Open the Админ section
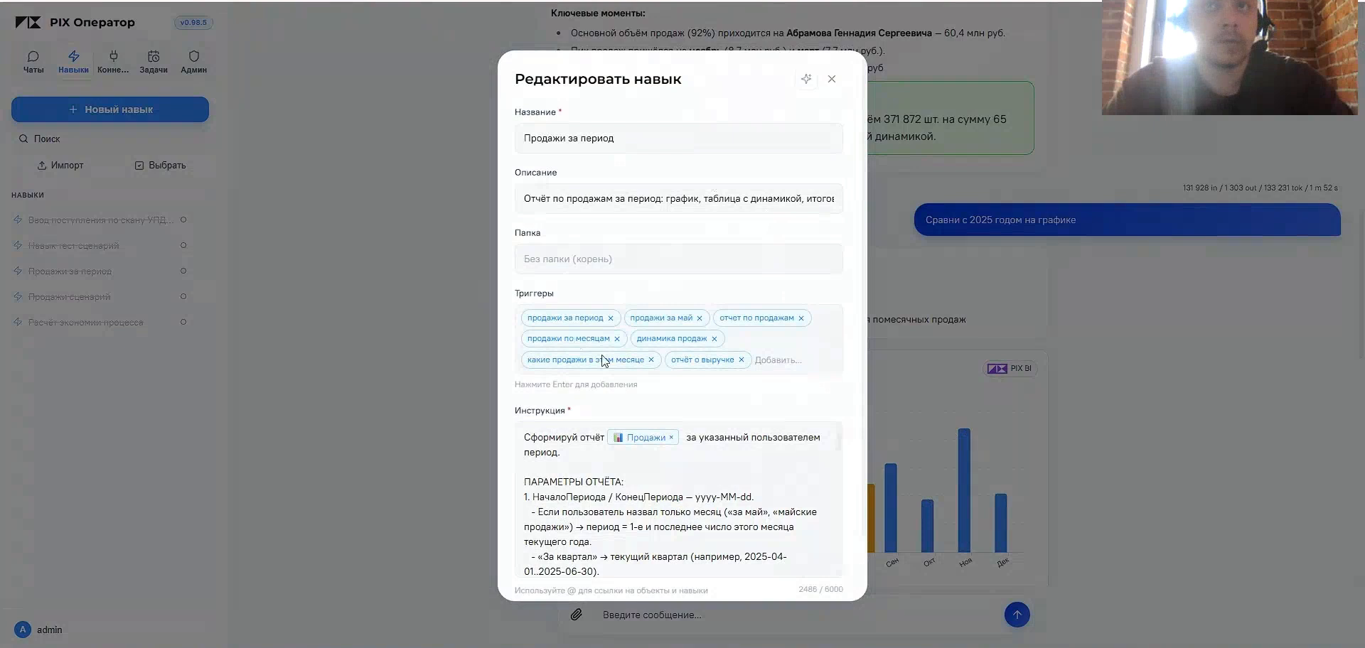Image resolution: width=1365 pixels, height=648 pixels. coord(193,62)
